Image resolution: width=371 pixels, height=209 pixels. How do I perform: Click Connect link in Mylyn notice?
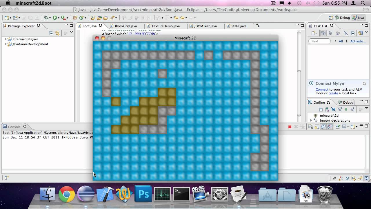click(322, 89)
